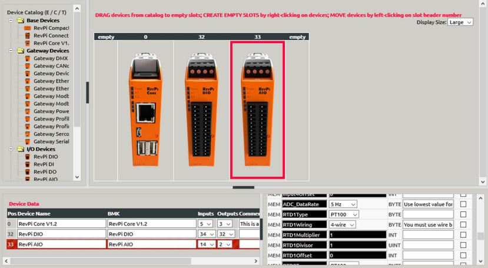Image resolution: width=488 pixels, height=268 pixels.
Task: Edit the RTD1Multiplier value field
Action: coord(357,235)
